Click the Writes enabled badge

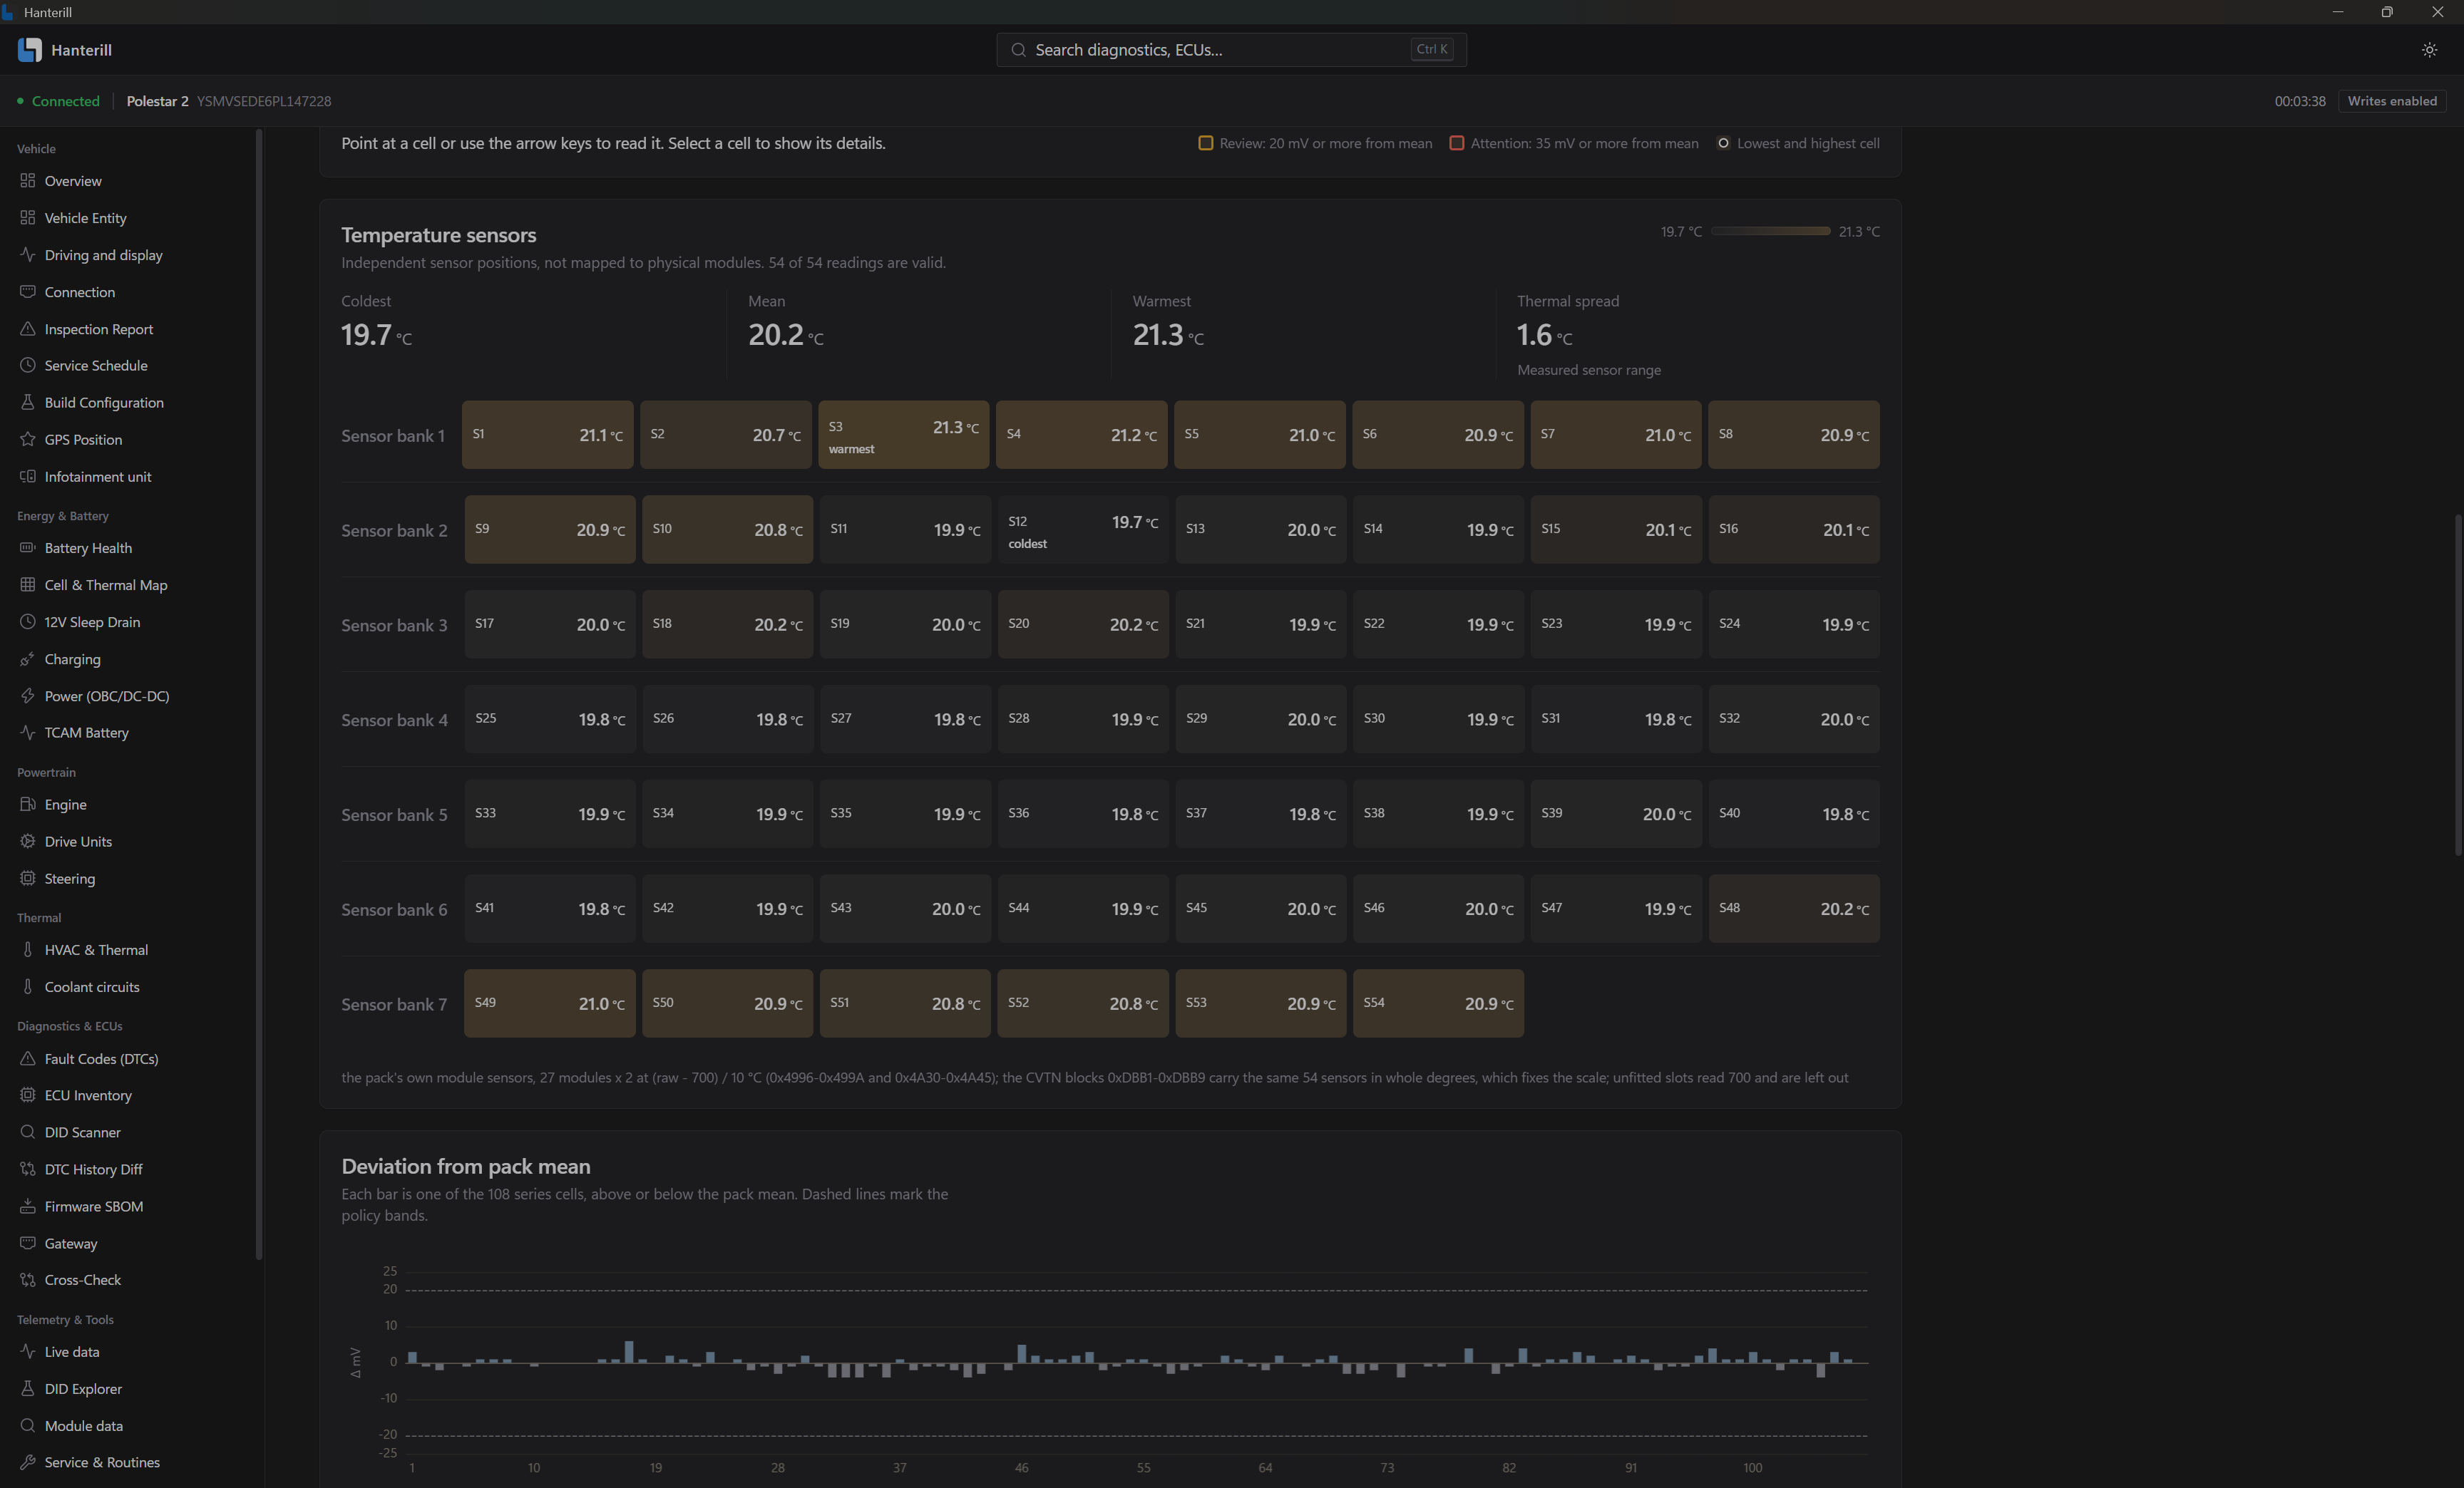coord(2391,101)
